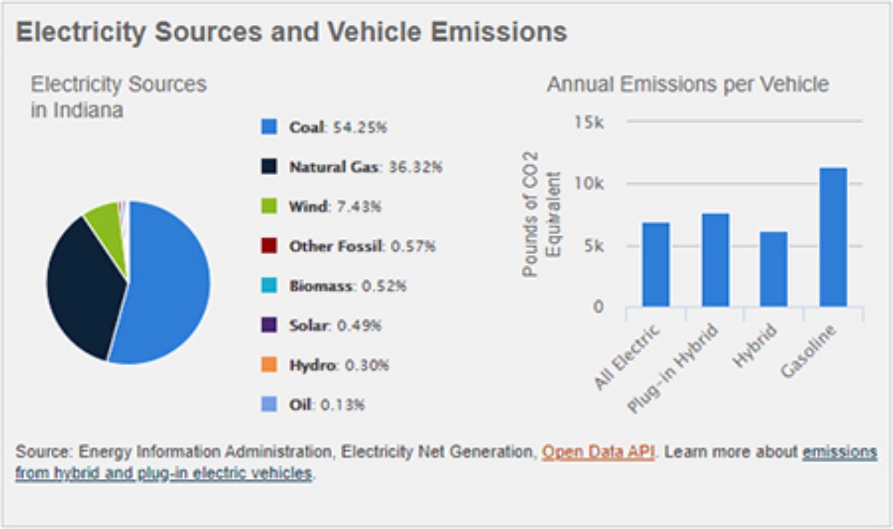Click the Gasoline emissions bar
893x529 pixels.
pyautogui.click(x=834, y=237)
